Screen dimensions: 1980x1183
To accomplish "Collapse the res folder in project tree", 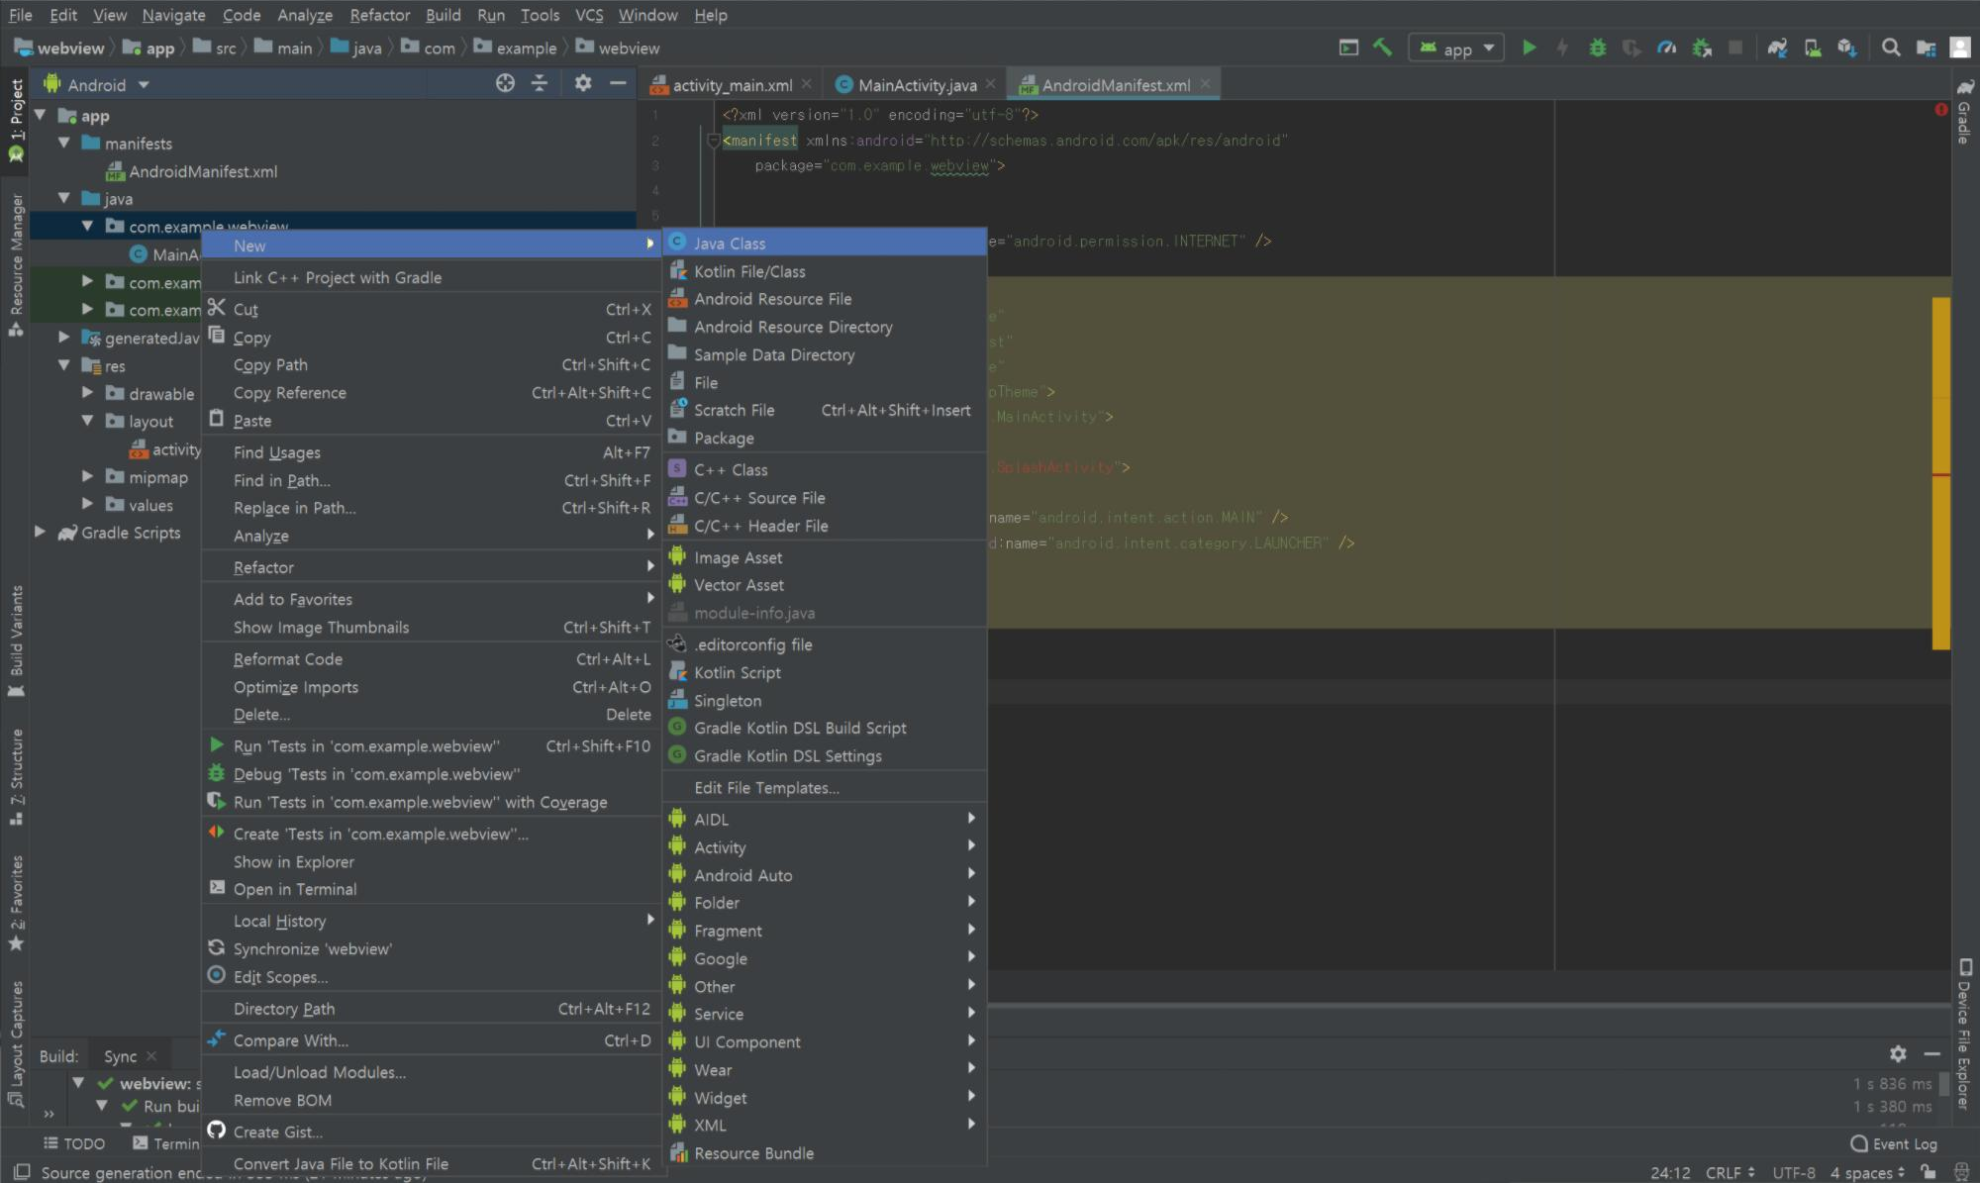I will [x=64, y=365].
